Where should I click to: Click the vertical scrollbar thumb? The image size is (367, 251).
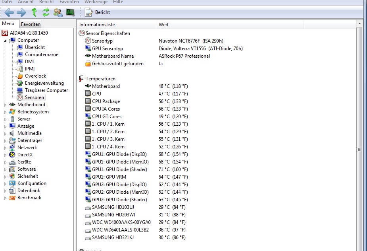359,150
